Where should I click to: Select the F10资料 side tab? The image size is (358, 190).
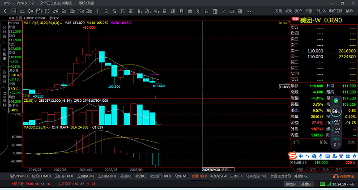[x=4, y=99]
